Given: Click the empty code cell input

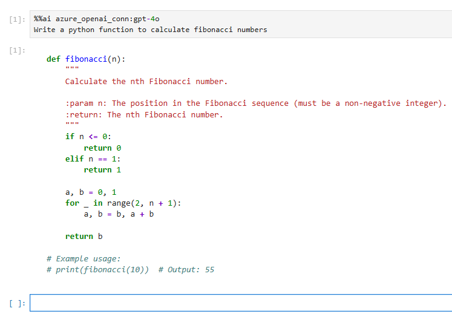Looking at the screenshot, I should [x=240, y=303].
